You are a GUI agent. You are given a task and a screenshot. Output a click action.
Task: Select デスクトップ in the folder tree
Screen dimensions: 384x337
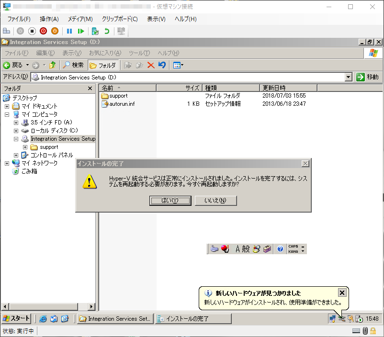pos(24,98)
